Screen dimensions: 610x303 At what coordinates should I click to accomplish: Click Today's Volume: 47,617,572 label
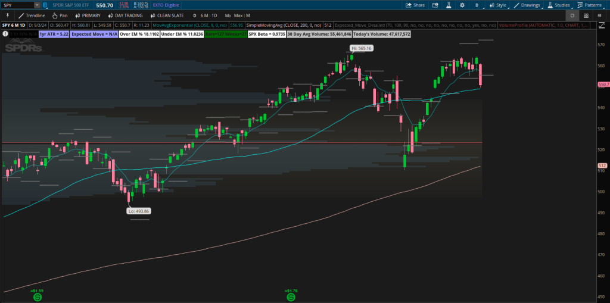pos(382,34)
